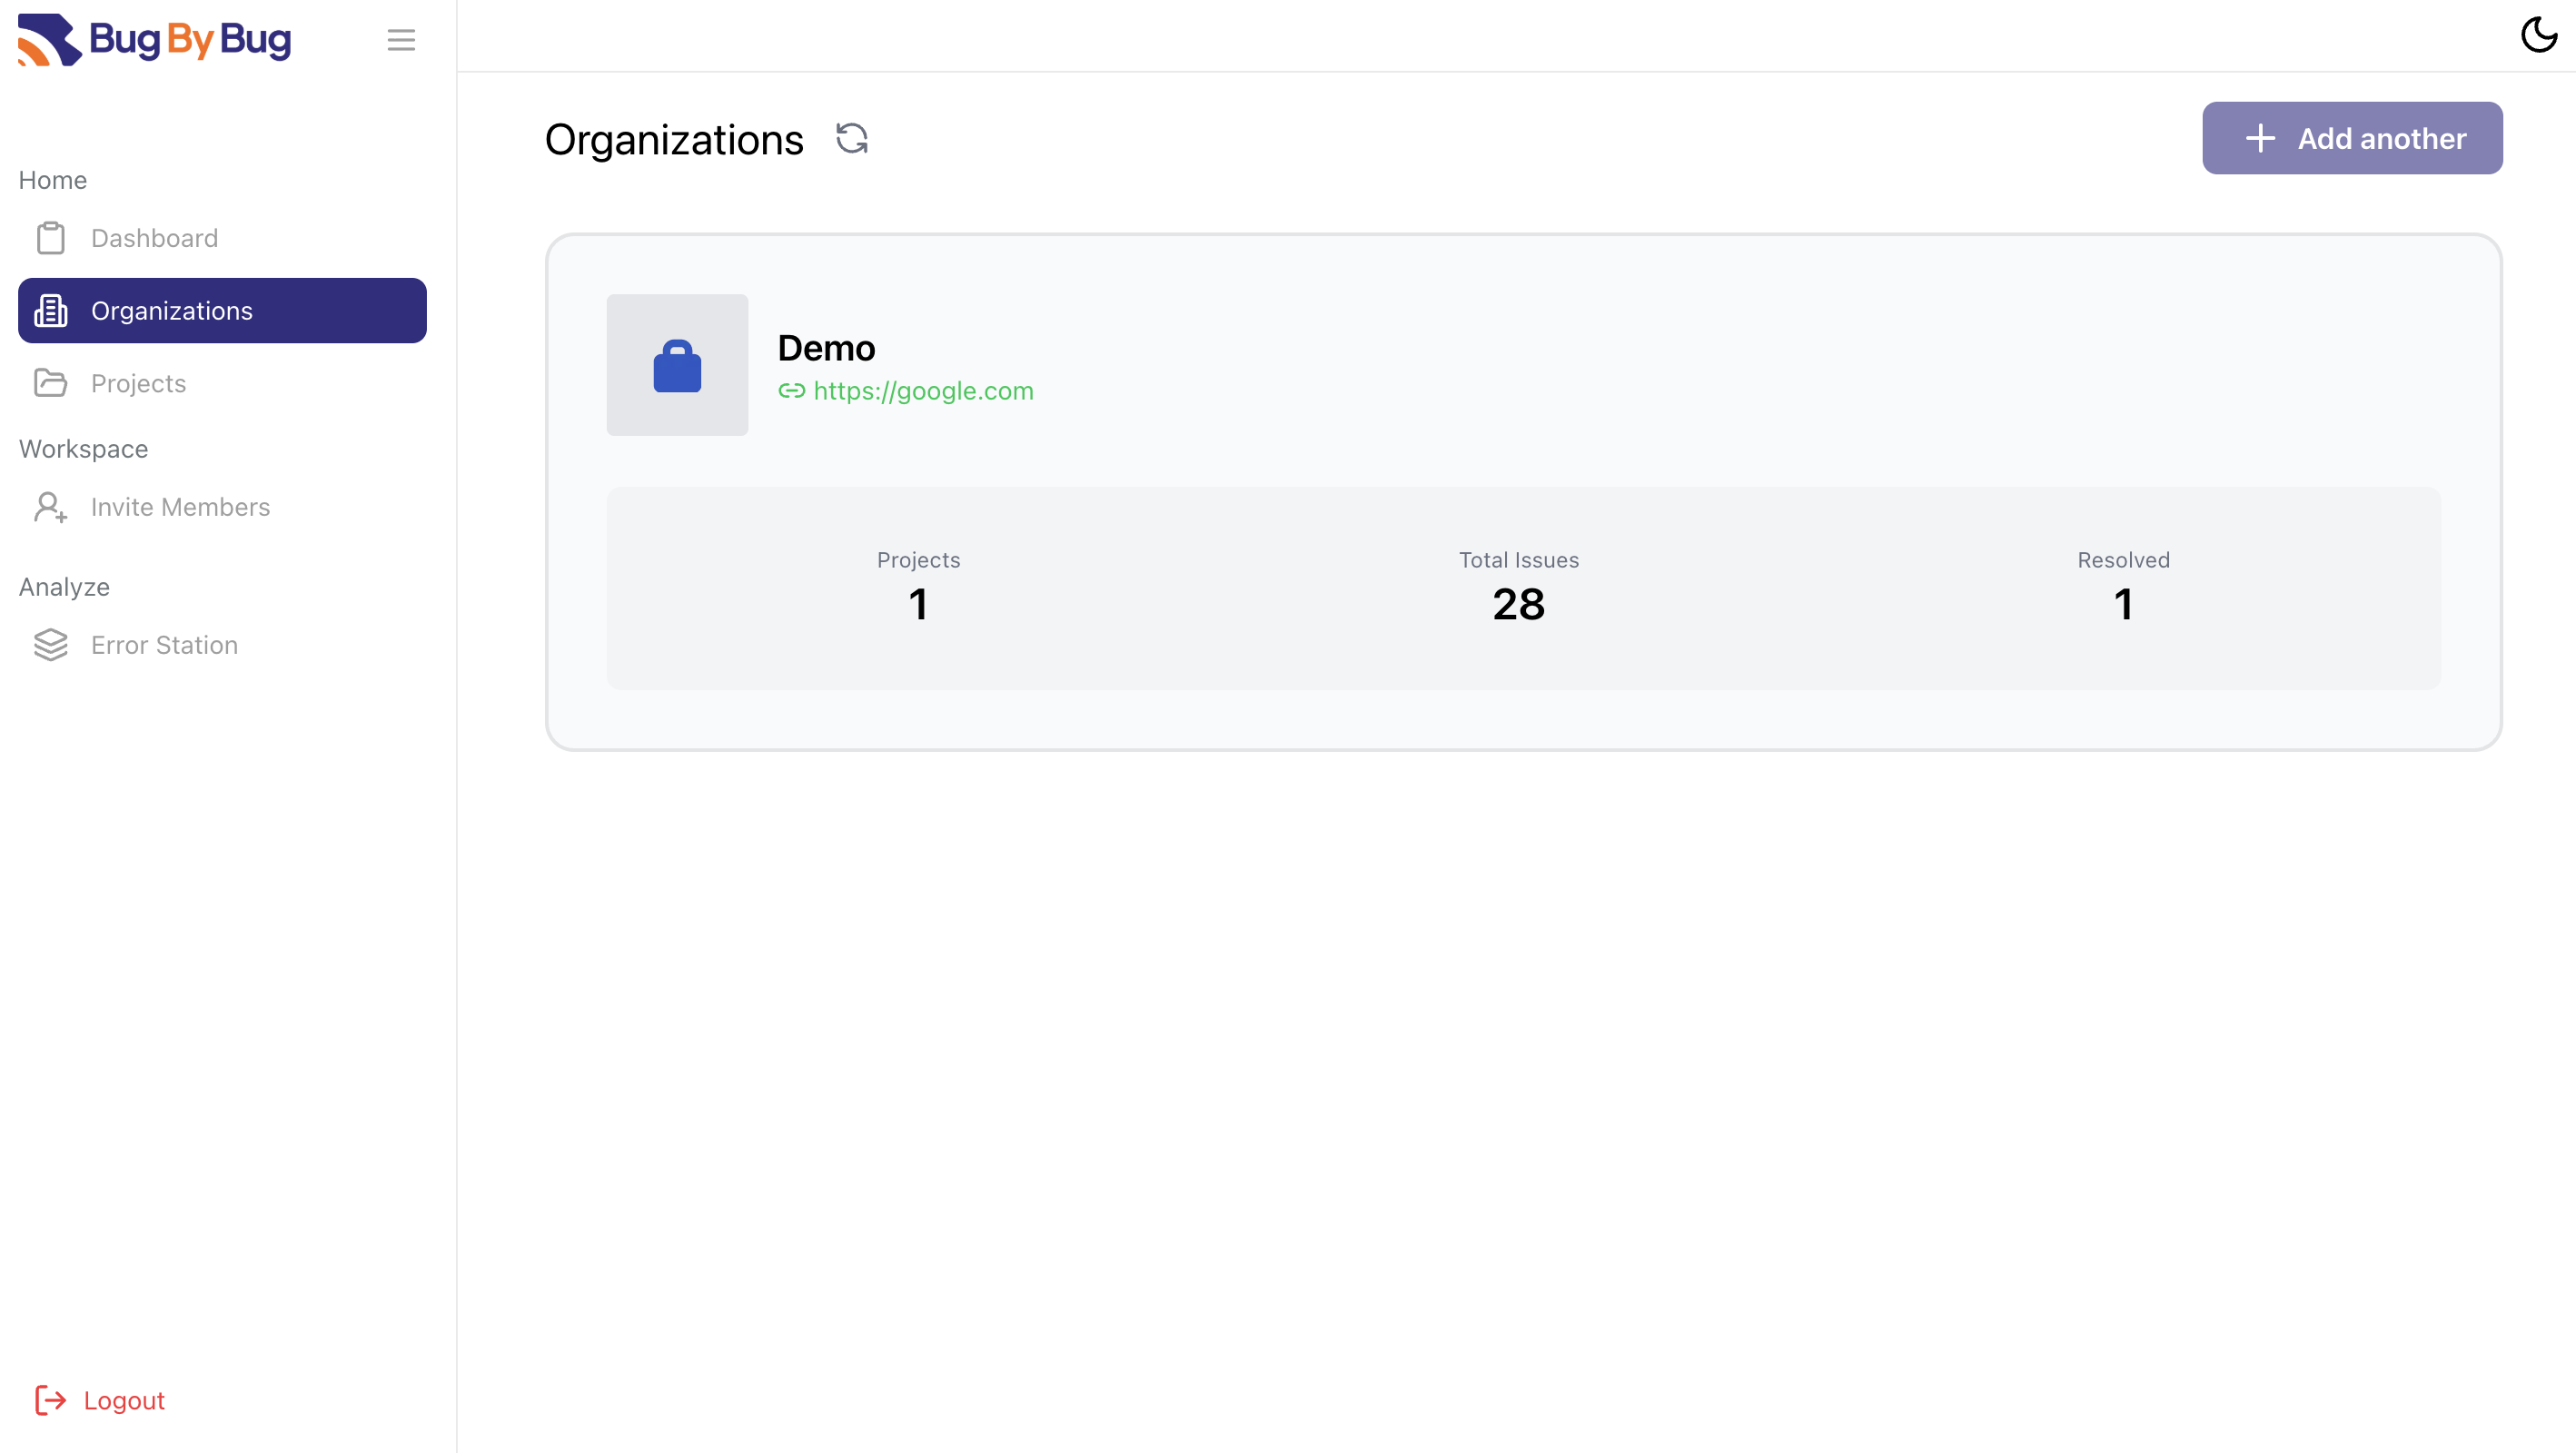Viewport: 2576px width, 1453px height.
Task: Select the Projects folder icon
Action: pos(51,382)
